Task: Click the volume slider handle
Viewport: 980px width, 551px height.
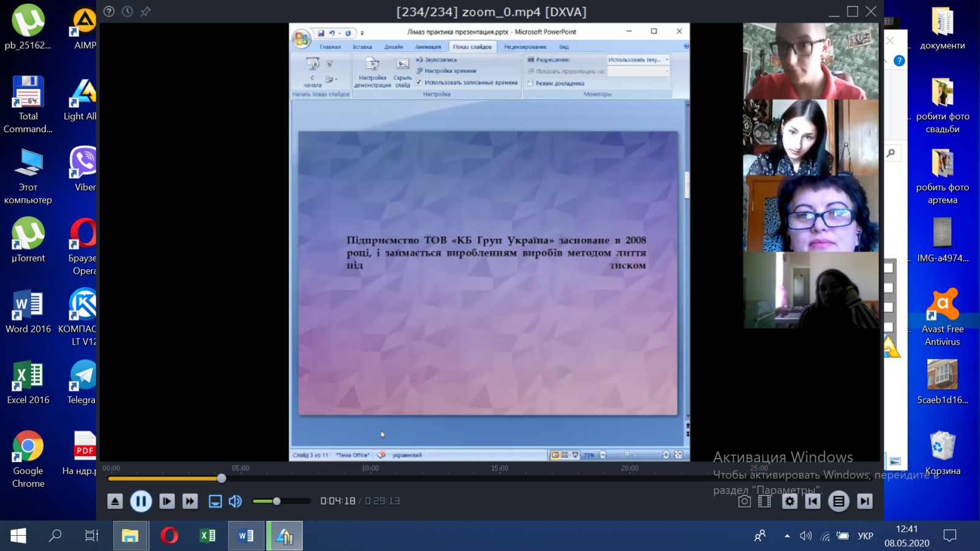Action: point(276,501)
